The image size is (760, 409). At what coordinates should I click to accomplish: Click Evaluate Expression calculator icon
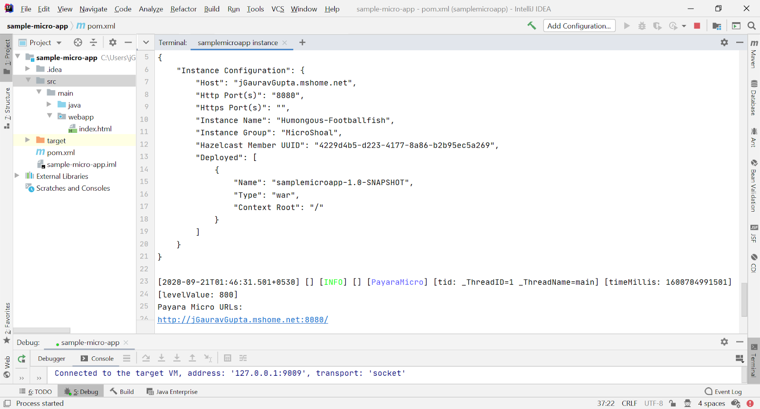228,358
